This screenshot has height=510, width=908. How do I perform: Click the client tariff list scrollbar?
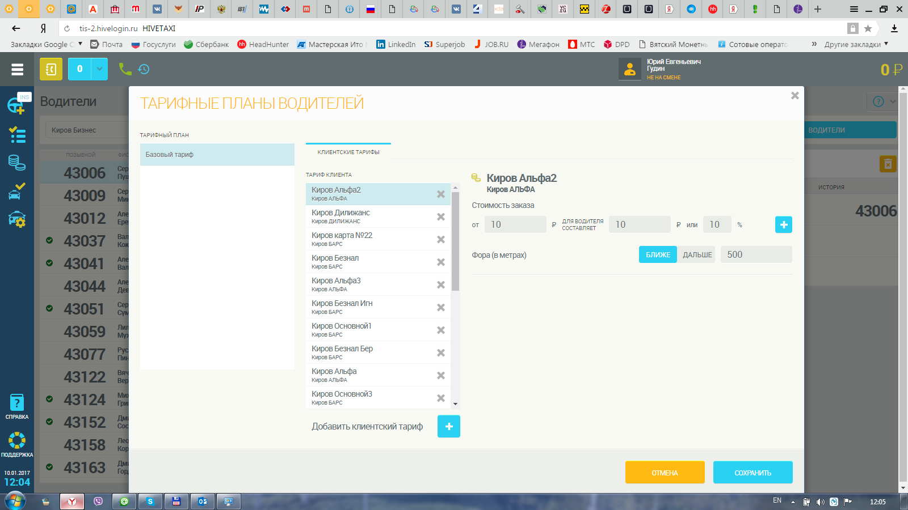coord(455,244)
